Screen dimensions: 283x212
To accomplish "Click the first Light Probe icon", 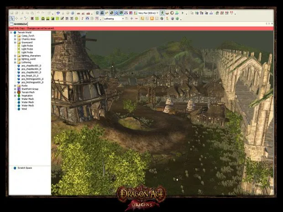I will click(19, 46).
